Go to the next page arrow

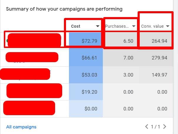[165, 127]
